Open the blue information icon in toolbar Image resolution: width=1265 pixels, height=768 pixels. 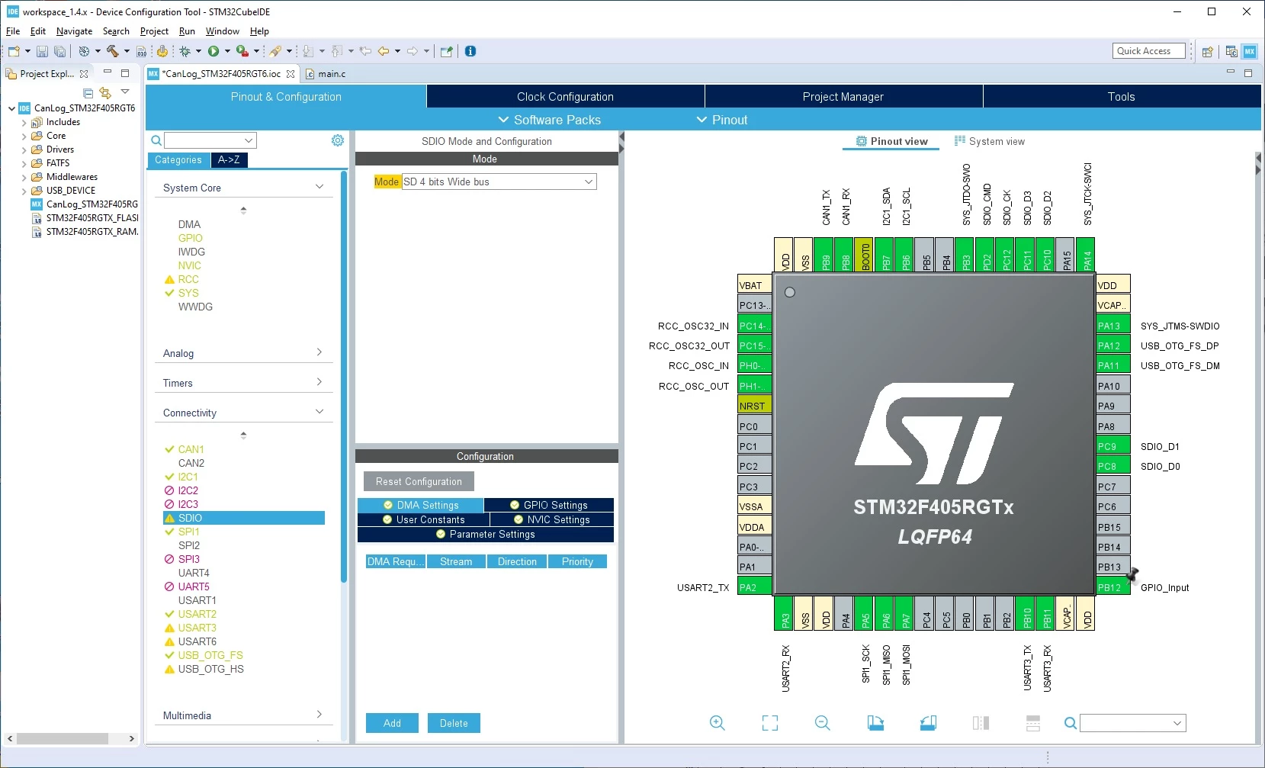[x=470, y=51]
